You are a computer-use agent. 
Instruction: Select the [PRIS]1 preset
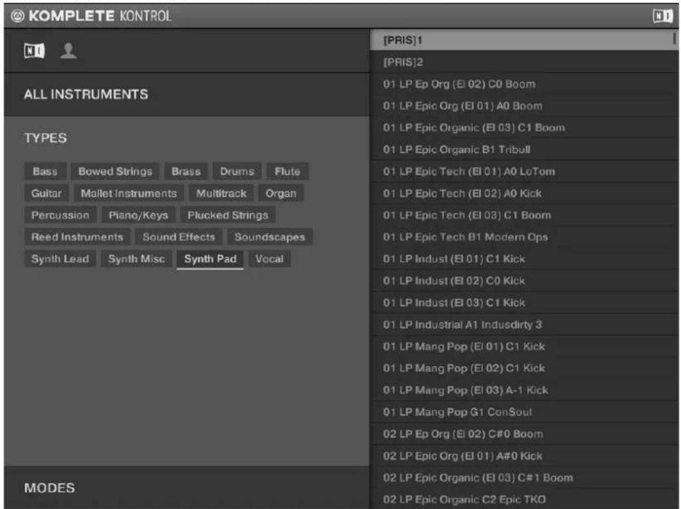coord(524,40)
